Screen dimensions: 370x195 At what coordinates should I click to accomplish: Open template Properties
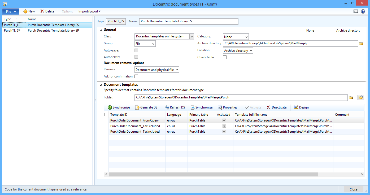228,107
